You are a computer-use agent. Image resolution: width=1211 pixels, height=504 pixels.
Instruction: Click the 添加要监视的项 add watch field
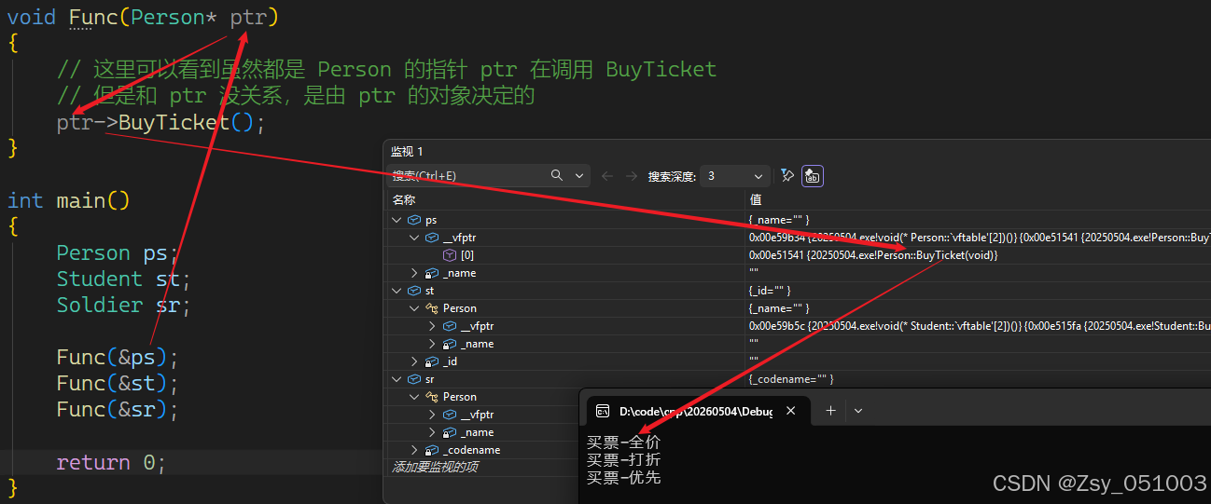pyautogui.click(x=435, y=467)
